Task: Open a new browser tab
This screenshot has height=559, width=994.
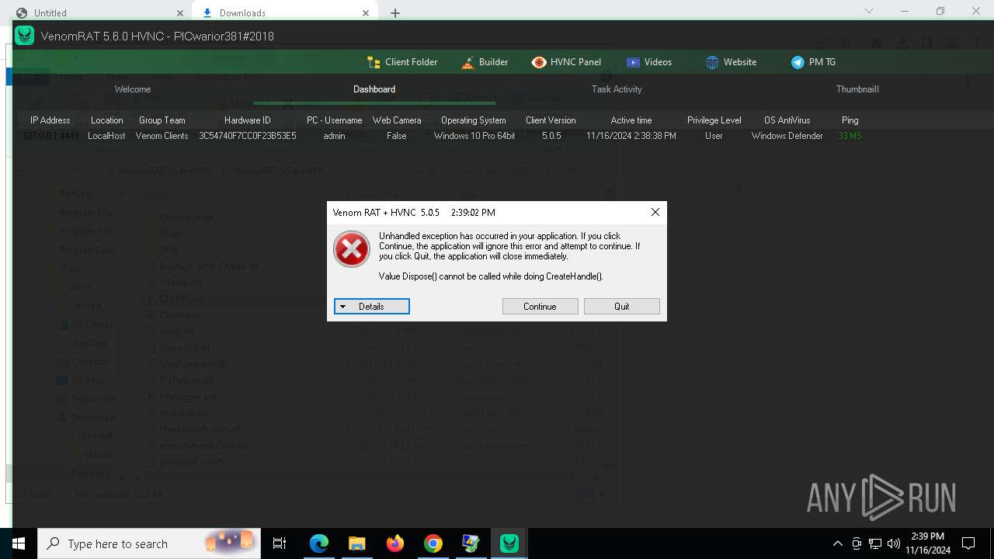Action: pos(395,12)
